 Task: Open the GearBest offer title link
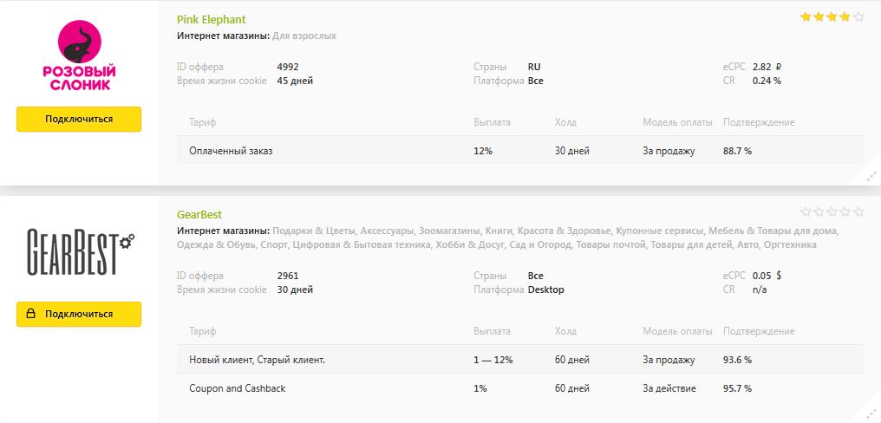point(199,214)
